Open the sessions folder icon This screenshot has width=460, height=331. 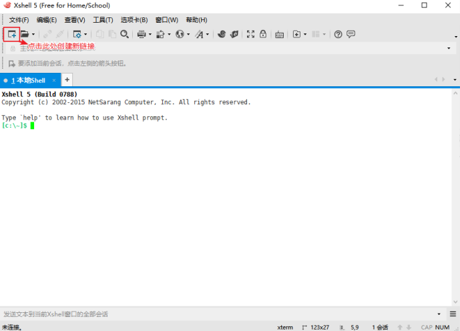[25, 34]
